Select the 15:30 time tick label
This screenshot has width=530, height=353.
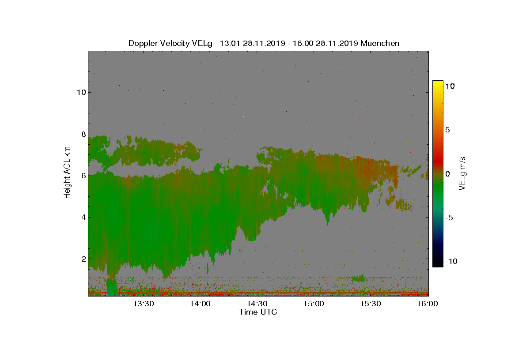[371, 304]
